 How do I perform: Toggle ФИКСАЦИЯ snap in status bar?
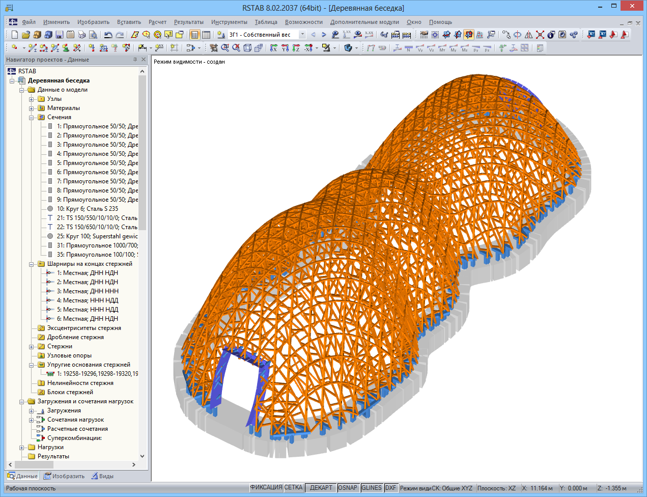(x=266, y=487)
